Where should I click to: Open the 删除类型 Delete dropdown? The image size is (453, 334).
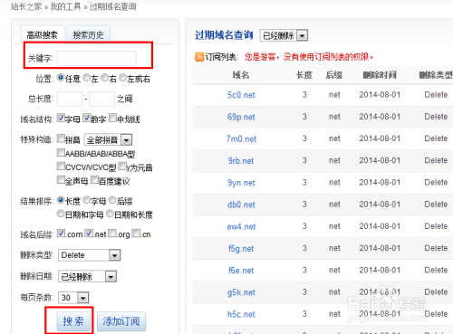89,255
